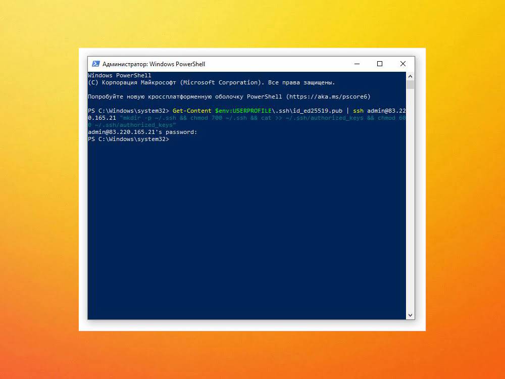Click the PowerShell icon in the title bar

(x=95, y=64)
